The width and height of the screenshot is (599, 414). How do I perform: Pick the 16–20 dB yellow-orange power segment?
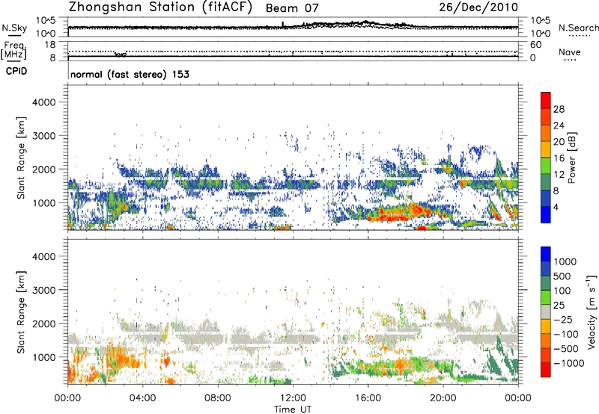click(x=546, y=149)
